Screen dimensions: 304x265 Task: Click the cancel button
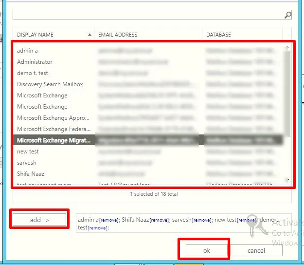(256, 250)
